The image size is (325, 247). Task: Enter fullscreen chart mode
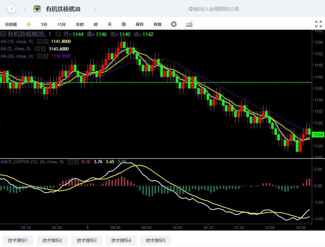tap(318, 24)
